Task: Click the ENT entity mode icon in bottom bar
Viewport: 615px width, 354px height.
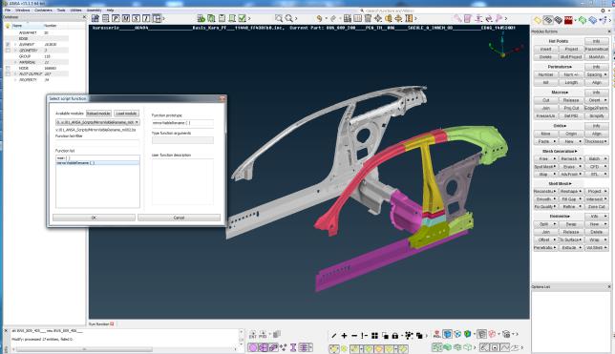Action: click(x=252, y=335)
